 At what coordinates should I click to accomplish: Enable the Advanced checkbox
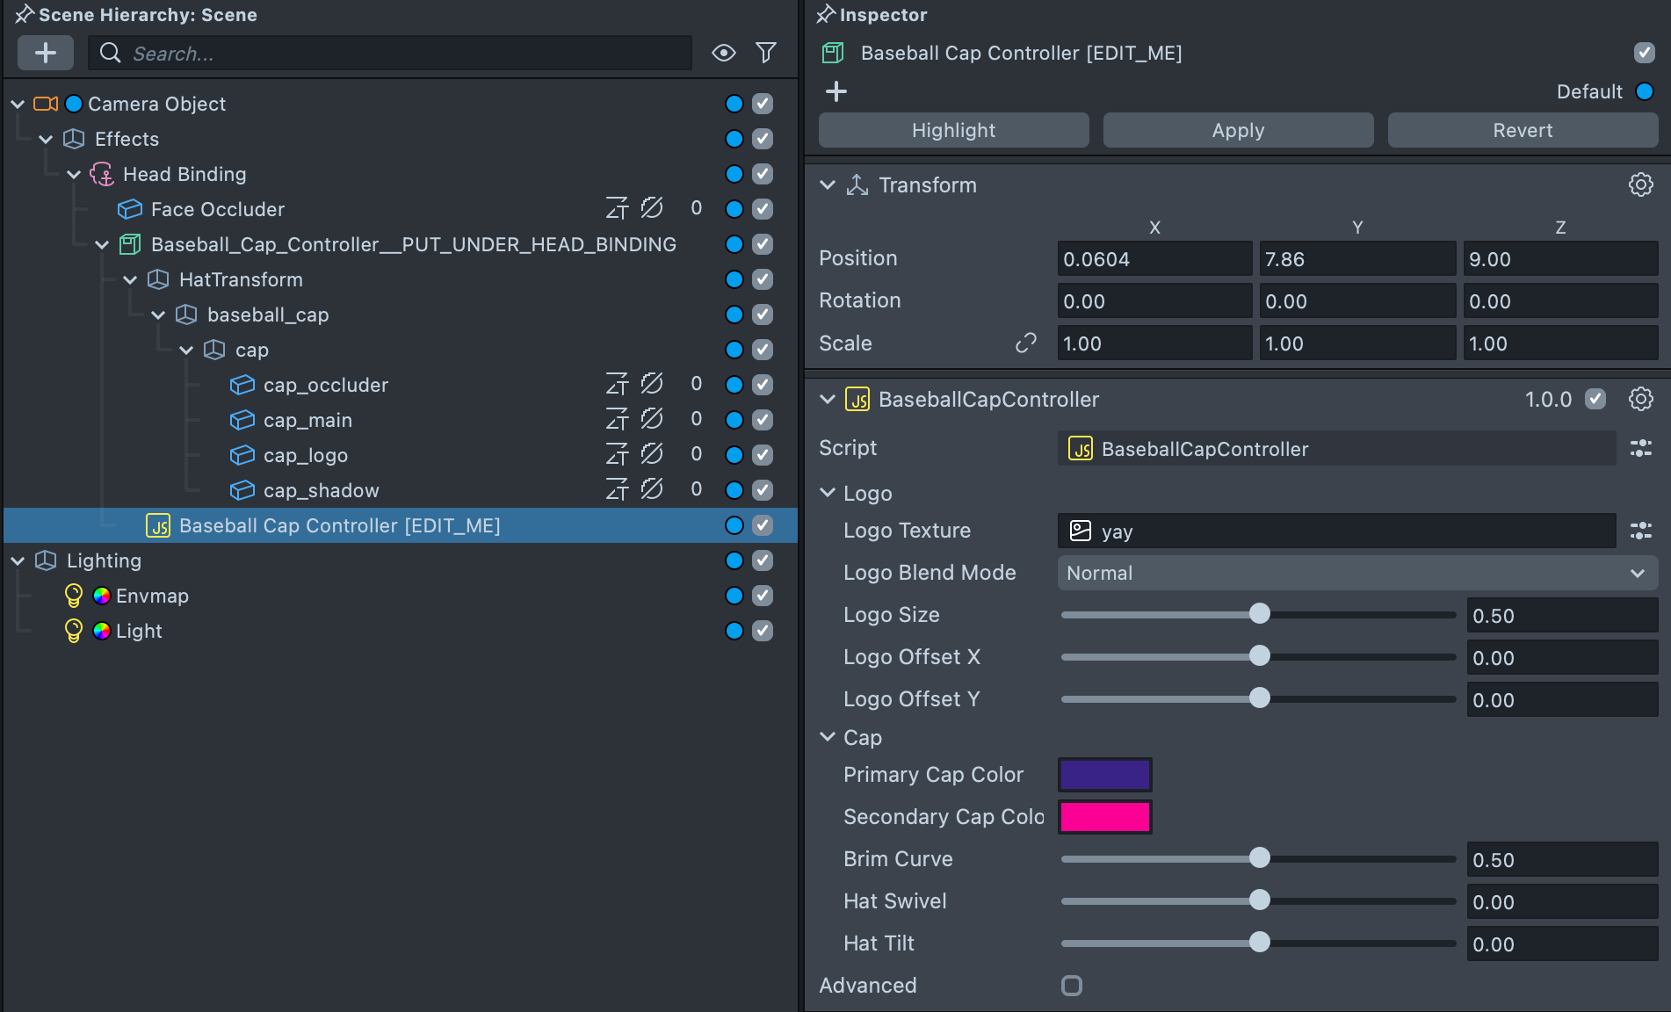tap(1071, 986)
